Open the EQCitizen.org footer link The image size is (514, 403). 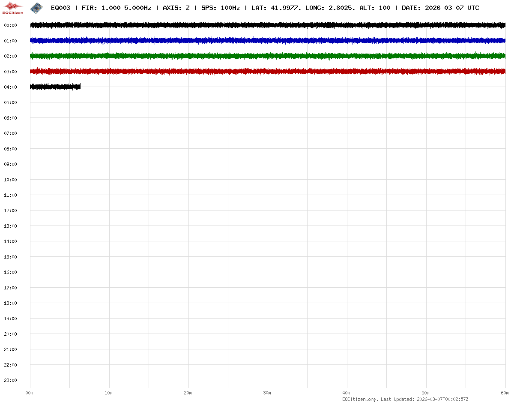(360, 399)
